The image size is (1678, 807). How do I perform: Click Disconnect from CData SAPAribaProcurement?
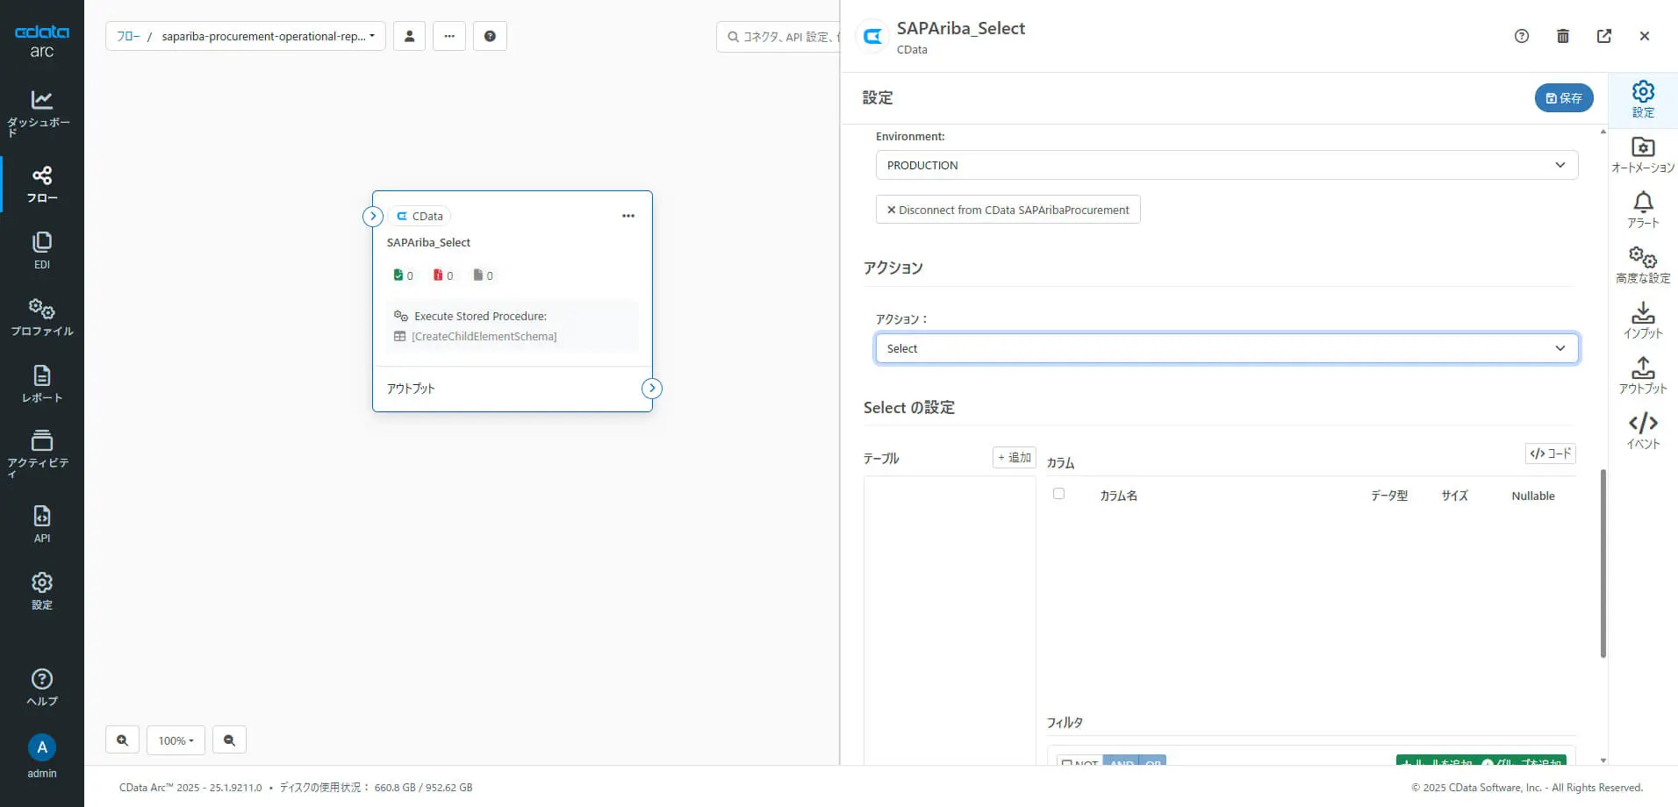point(1008,210)
